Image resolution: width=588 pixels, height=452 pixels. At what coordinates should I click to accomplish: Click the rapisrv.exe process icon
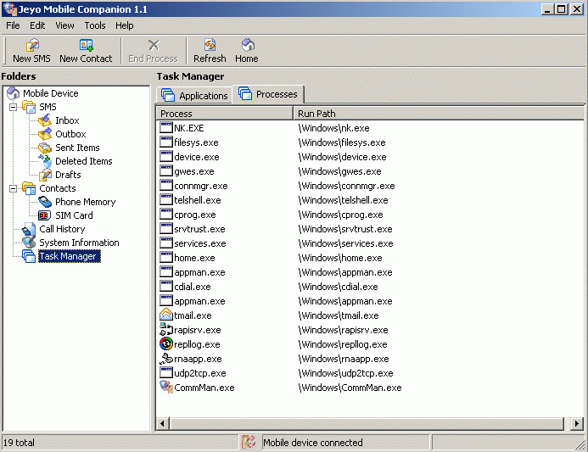[x=166, y=330]
